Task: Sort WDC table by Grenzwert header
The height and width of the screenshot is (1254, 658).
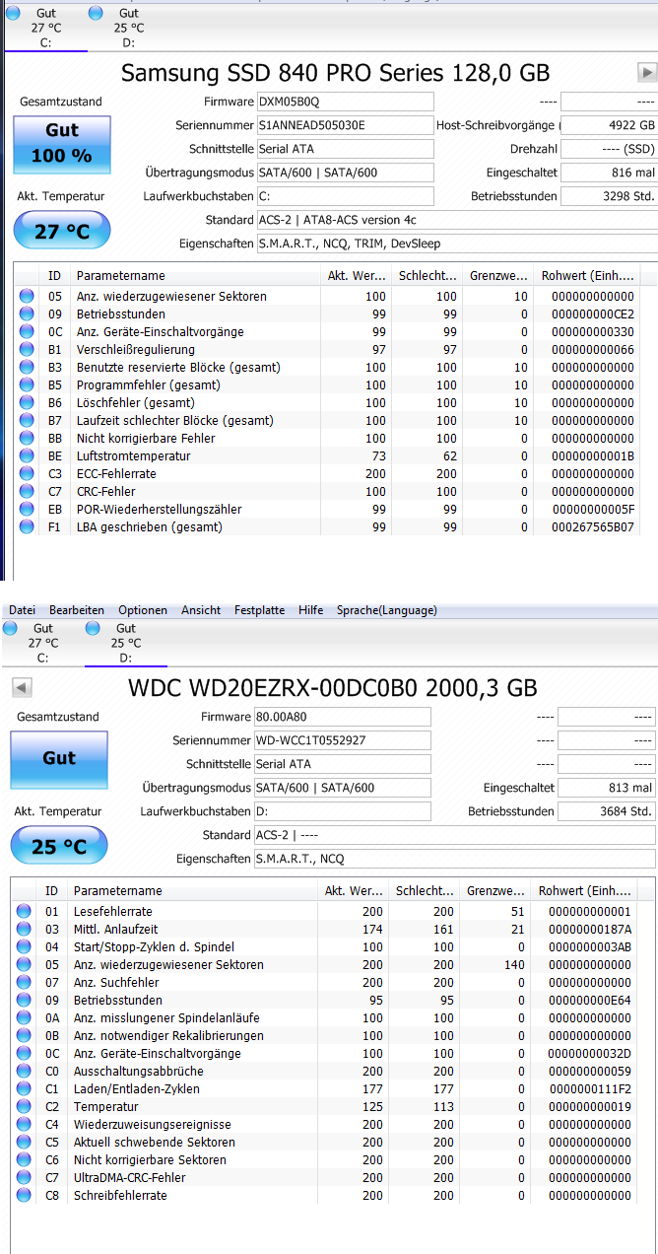Action: (x=495, y=891)
